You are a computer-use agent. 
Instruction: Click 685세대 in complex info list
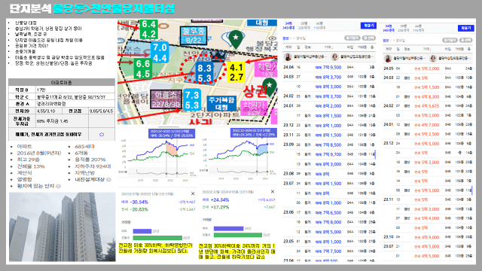84,147
